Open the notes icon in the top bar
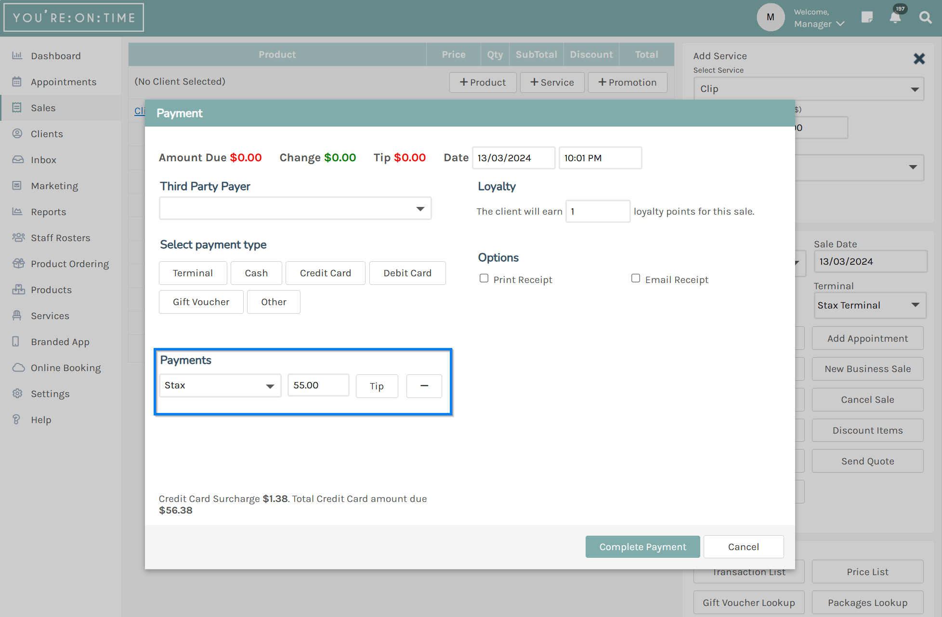 [867, 17]
